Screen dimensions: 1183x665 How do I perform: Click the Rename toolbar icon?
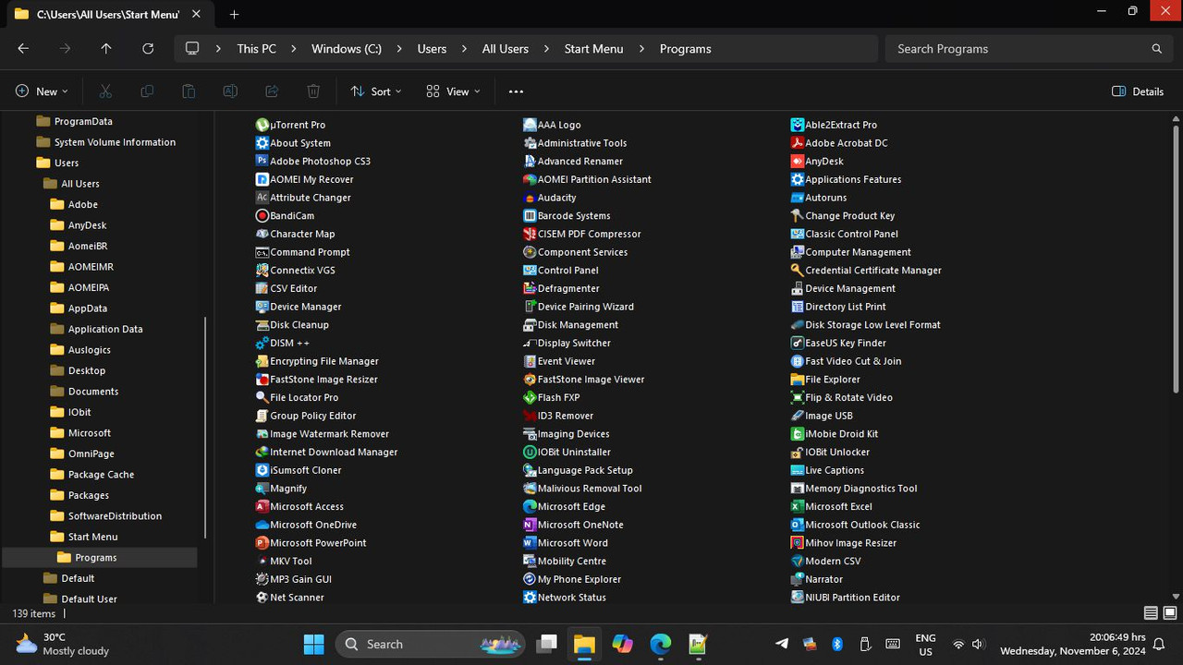[x=230, y=91]
